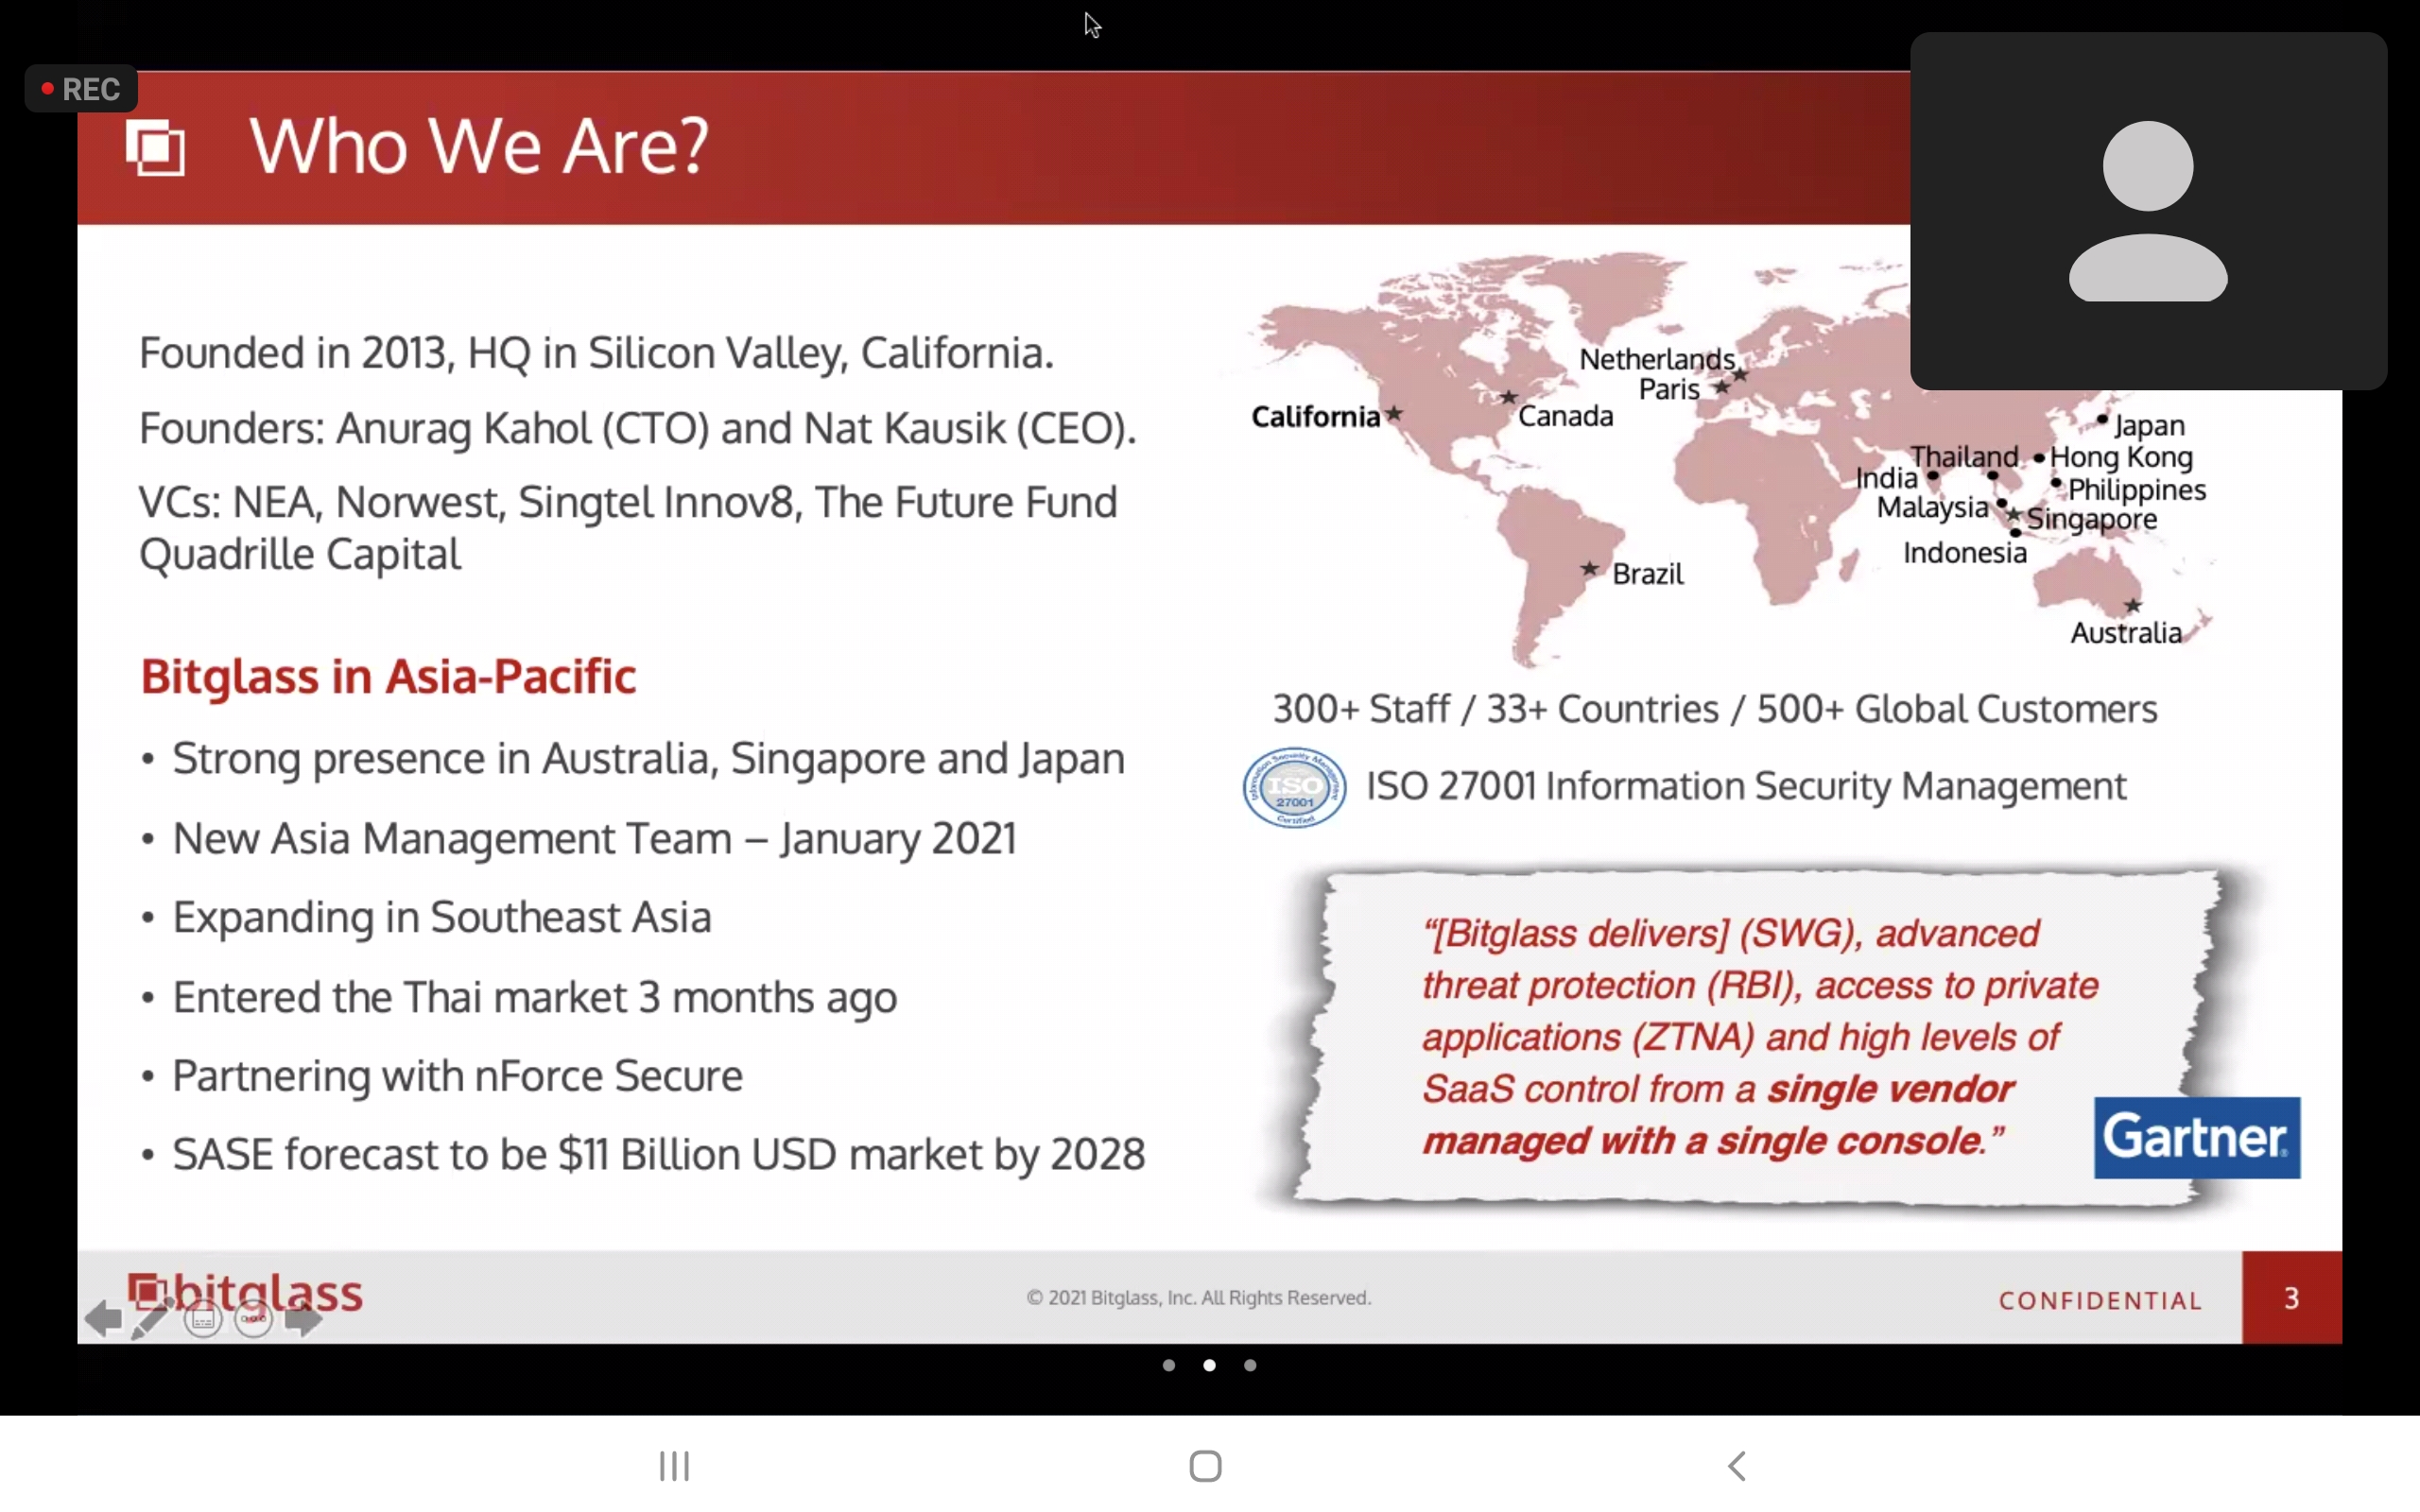Select the third page indicator dot
2420x1512 pixels.
click(1250, 1365)
